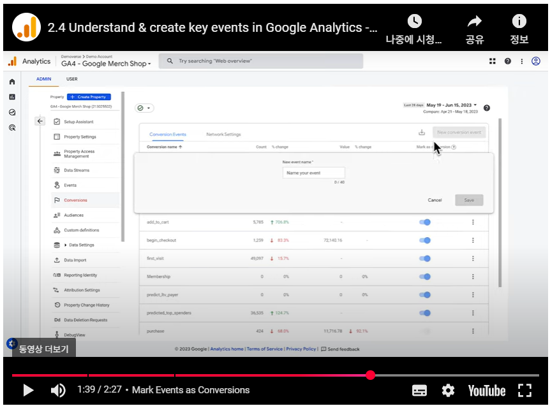The image size is (550, 406).
Task: Click the Create Property button
Action: click(89, 97)
